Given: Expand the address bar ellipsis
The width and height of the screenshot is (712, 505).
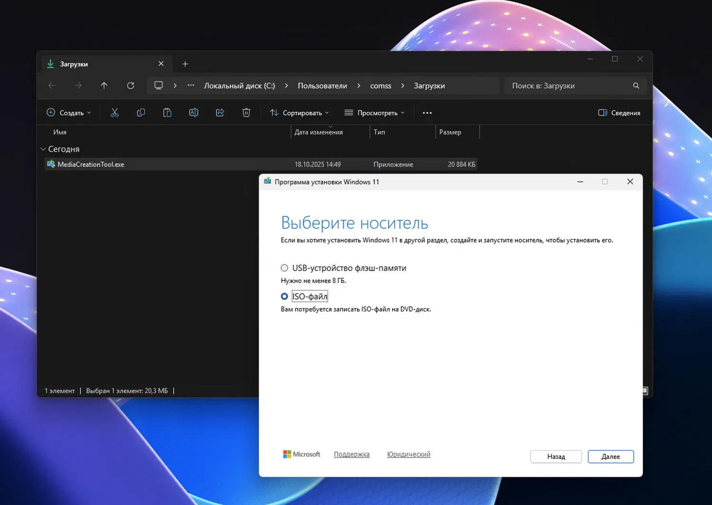Looking at the screenshot, I should coord(191,86).
